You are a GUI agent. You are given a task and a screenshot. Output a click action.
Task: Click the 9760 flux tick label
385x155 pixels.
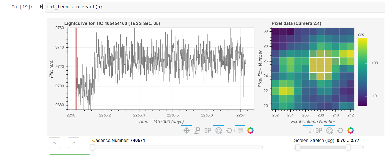[59, 28]
